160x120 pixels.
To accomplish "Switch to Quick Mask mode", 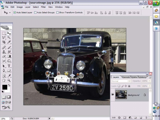I will pyautogui.click(x=9, y=97).
